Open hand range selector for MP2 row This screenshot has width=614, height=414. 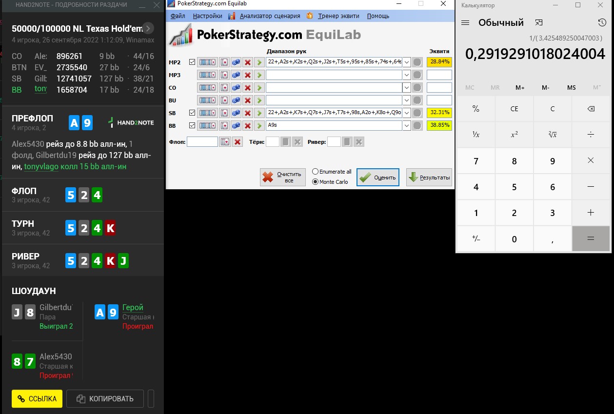[x=207, y=62]
